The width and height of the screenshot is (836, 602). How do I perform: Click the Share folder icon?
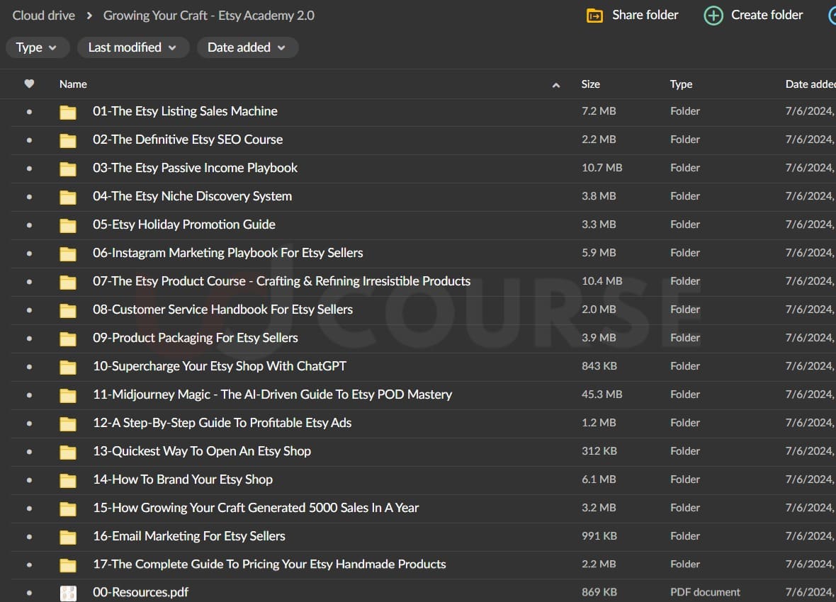point(594,16)
